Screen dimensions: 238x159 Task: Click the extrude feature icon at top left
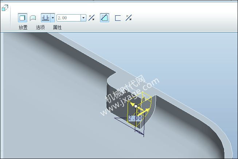coord(5,8)
